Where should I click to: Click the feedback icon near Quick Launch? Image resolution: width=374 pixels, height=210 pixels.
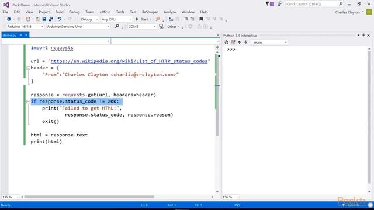tap(280, 4)
